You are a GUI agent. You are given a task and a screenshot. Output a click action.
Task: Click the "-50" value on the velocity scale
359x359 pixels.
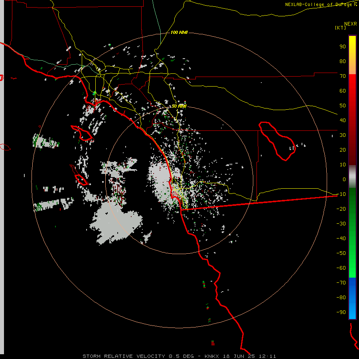(x=341, y=253)
